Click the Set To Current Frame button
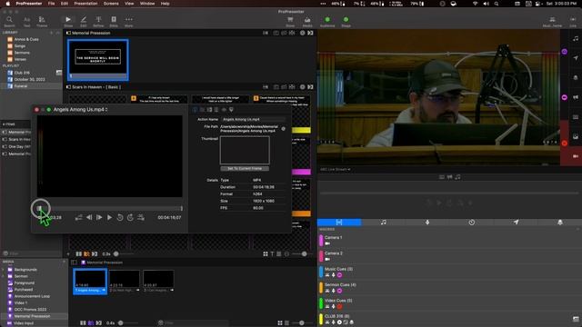The height and width of the screenshot is (327, 582). (245, 168)
